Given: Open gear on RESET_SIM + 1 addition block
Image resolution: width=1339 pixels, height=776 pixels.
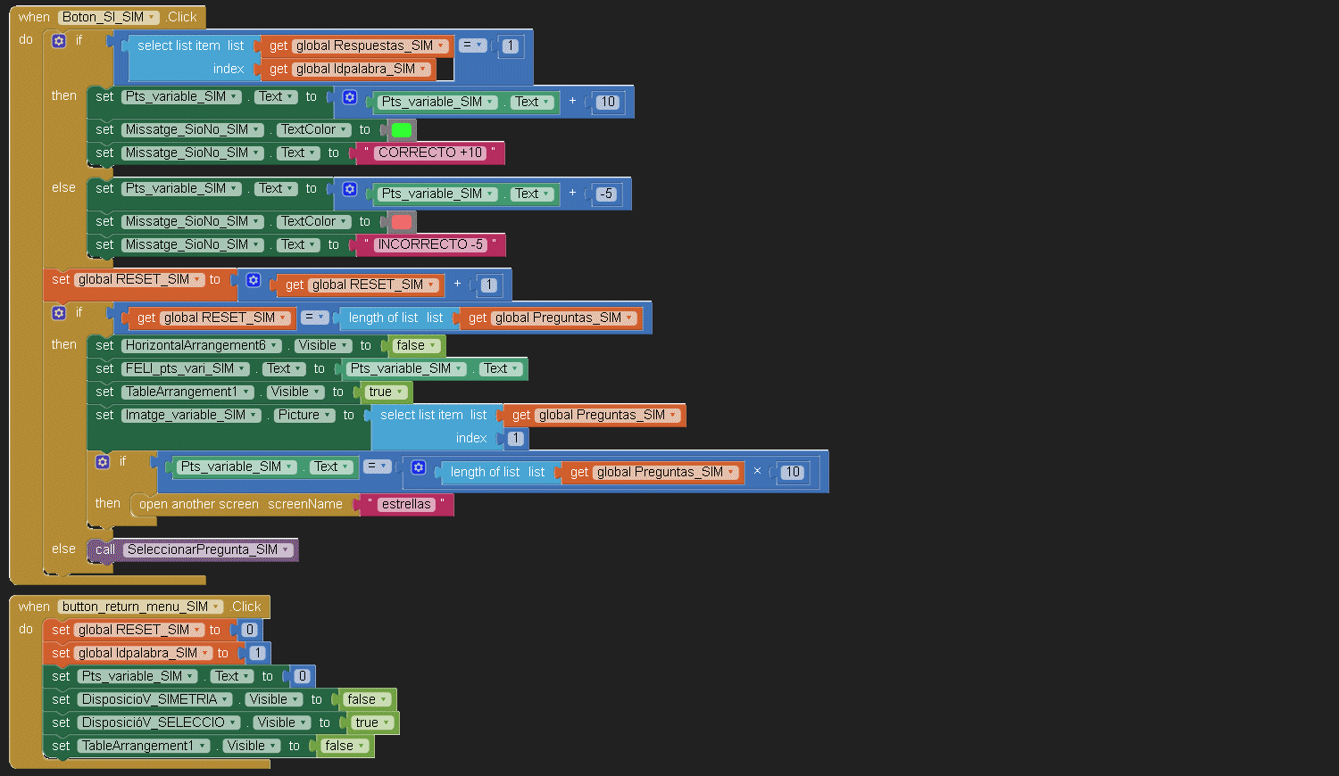Looking at the screenshot, I should tap(254, 280).
